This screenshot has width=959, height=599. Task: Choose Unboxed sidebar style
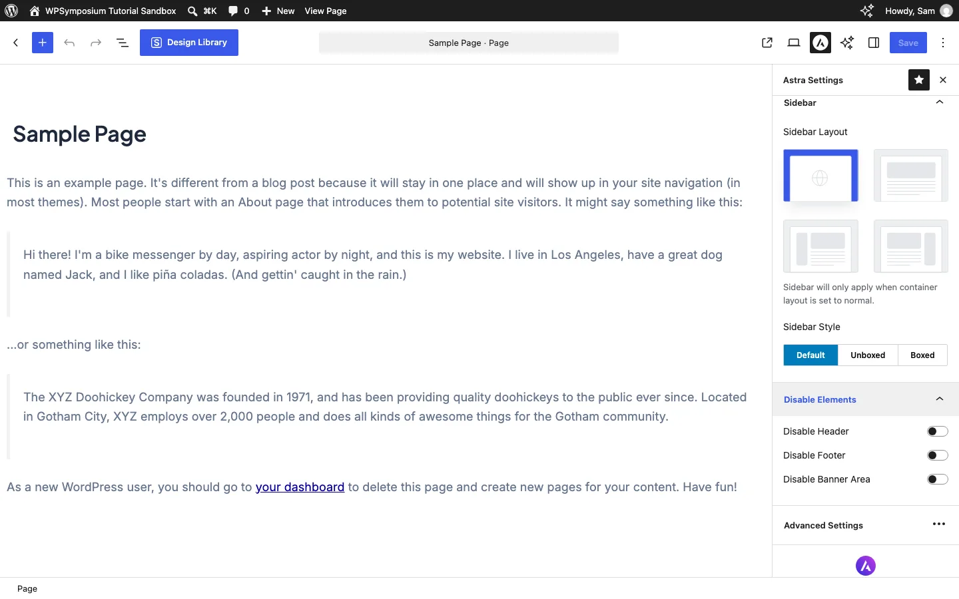868,355
